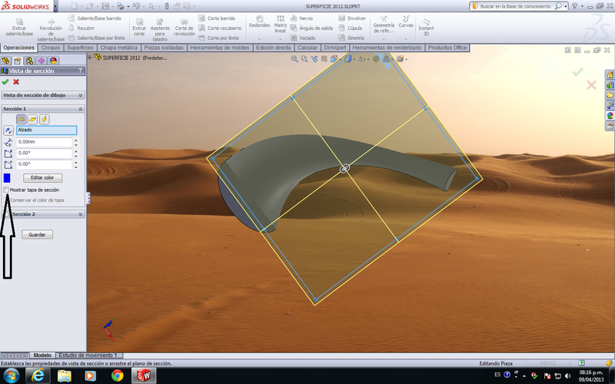
Task: Switch to the Chapa metálica tab
Action: [119, 48]
